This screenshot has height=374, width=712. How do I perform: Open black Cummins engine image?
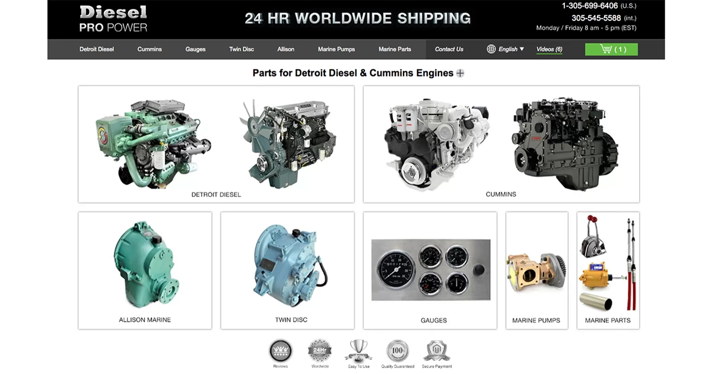point(565,145)
